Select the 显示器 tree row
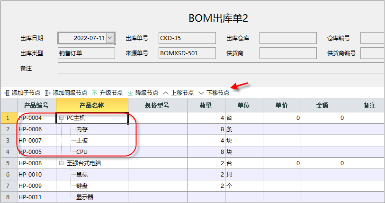385x203 pixels. tap(92, 197)
